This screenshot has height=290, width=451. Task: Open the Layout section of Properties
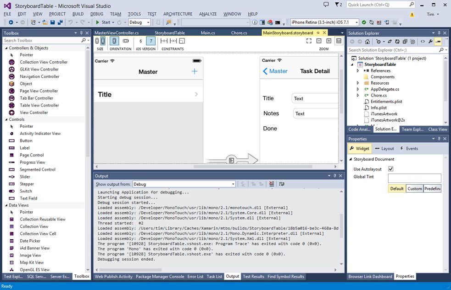click(x=384, y=149)
